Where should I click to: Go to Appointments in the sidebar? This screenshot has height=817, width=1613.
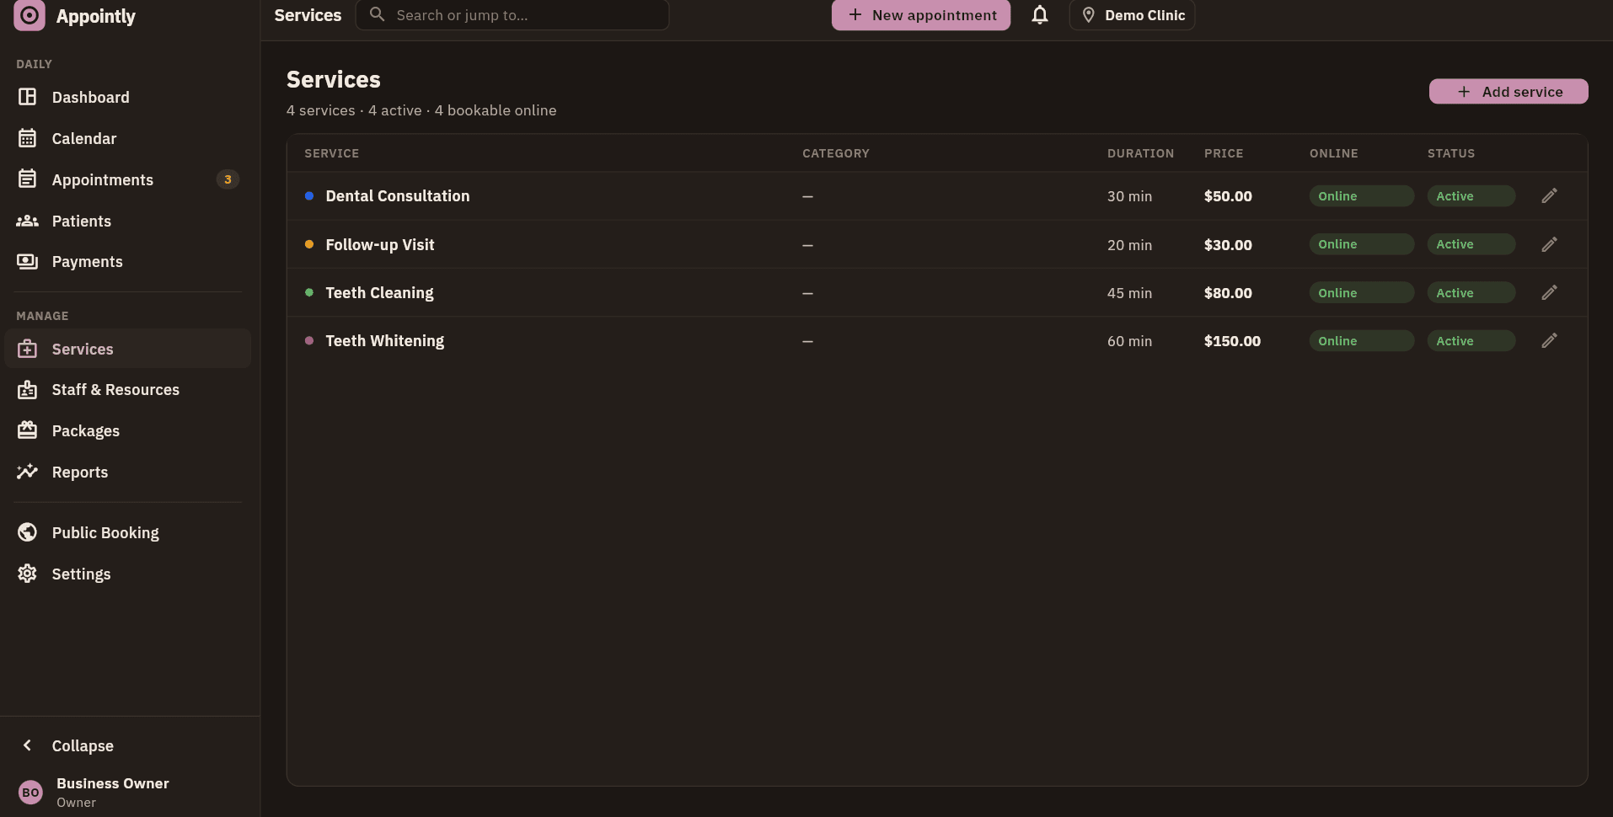(128, 179)
